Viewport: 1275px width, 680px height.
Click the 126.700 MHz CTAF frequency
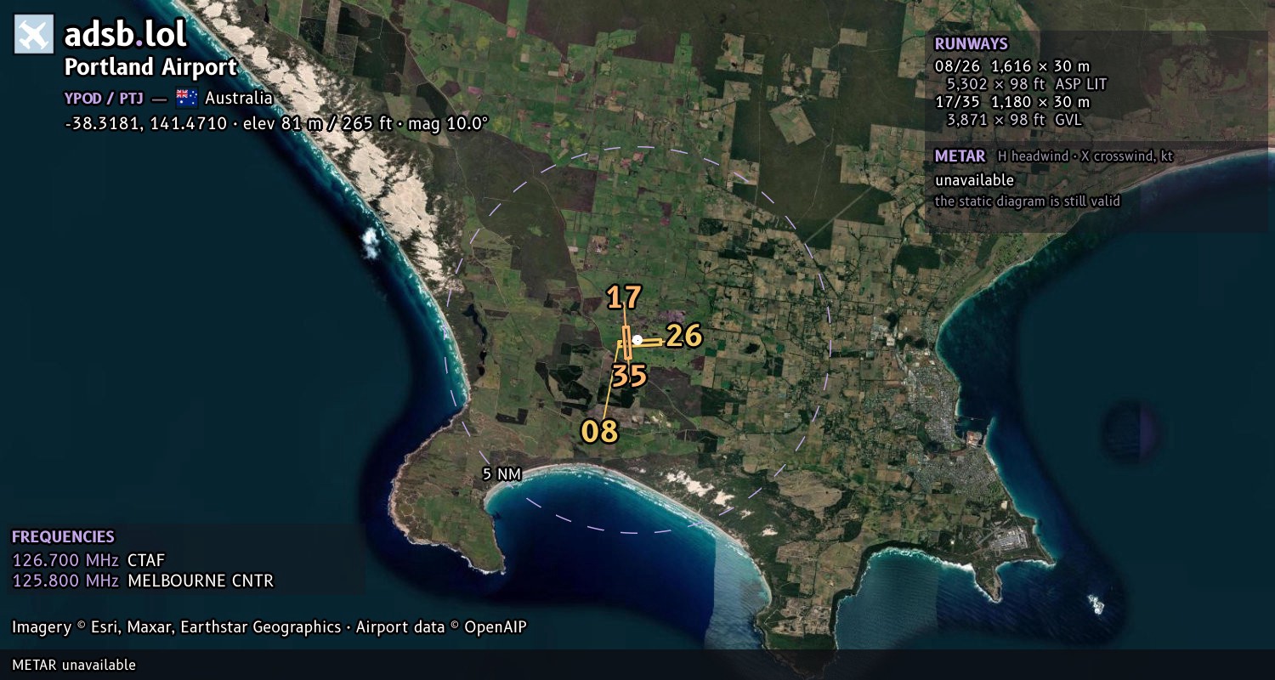88,560
